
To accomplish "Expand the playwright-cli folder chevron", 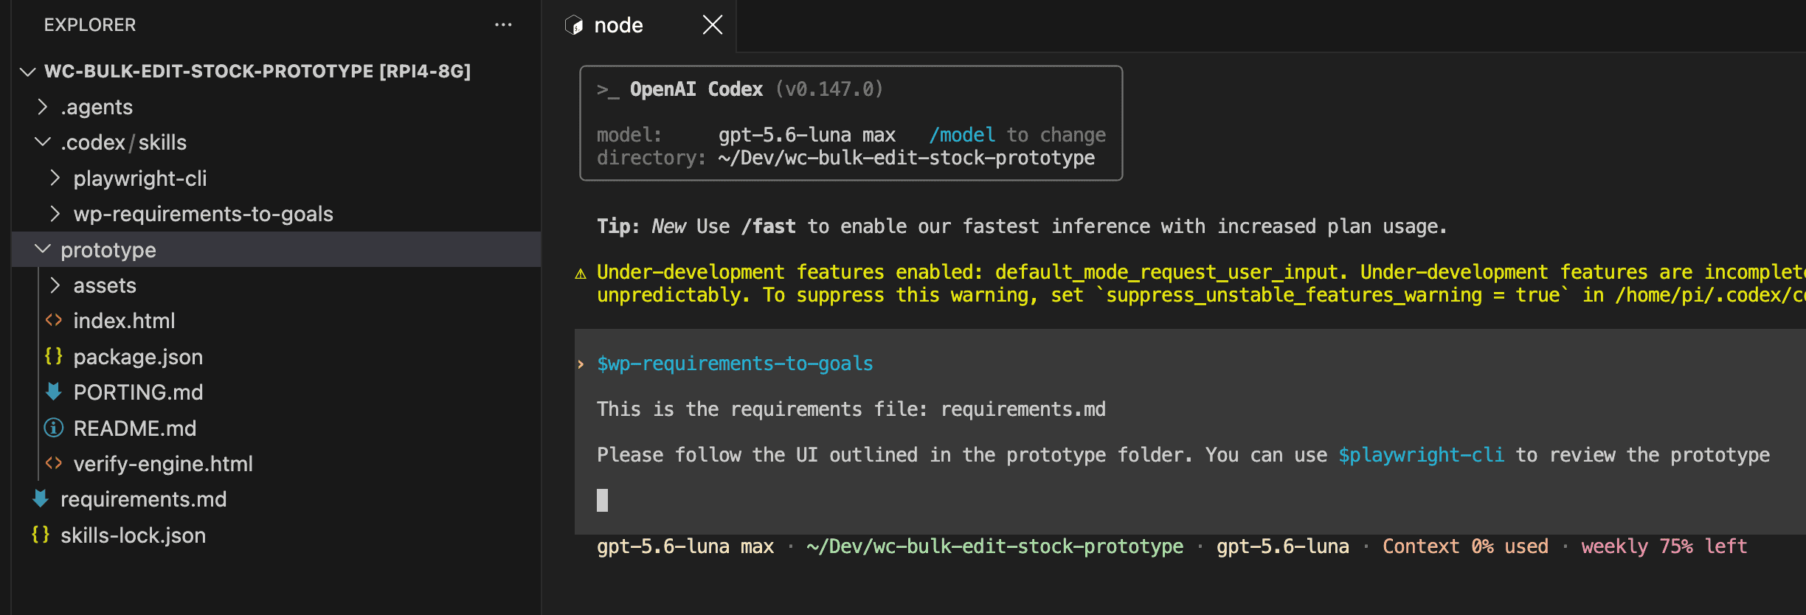I will [x=55, y=178].
